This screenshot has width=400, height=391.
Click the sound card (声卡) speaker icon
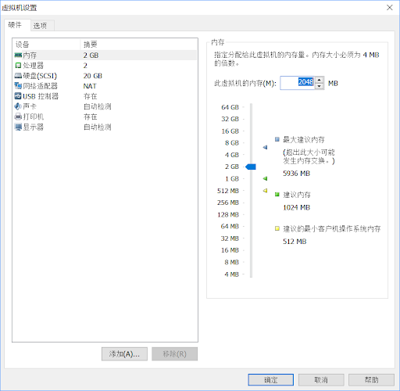tap(18, 106)
